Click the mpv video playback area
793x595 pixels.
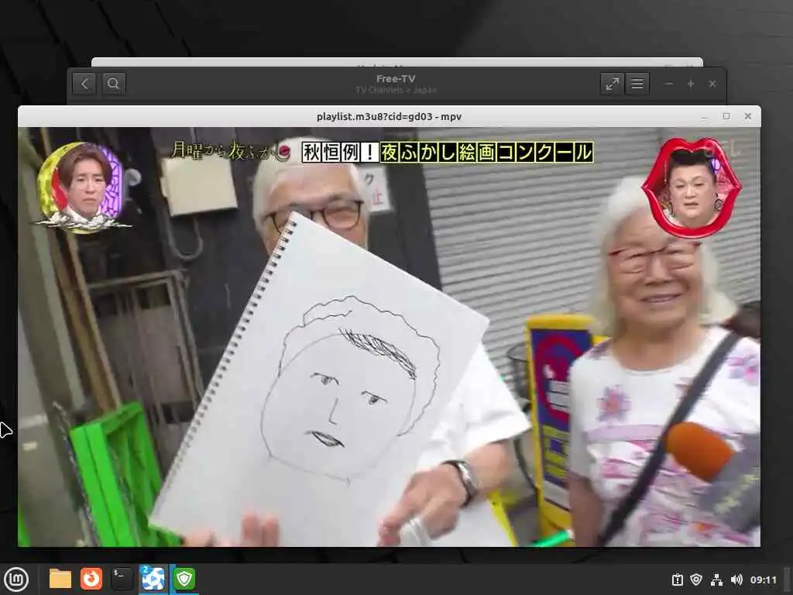(x=389, y=336)
